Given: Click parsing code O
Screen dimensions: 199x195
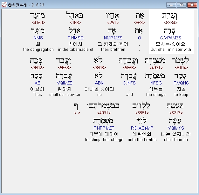Looking at the screenshot, I should click(x=140, y=38).
